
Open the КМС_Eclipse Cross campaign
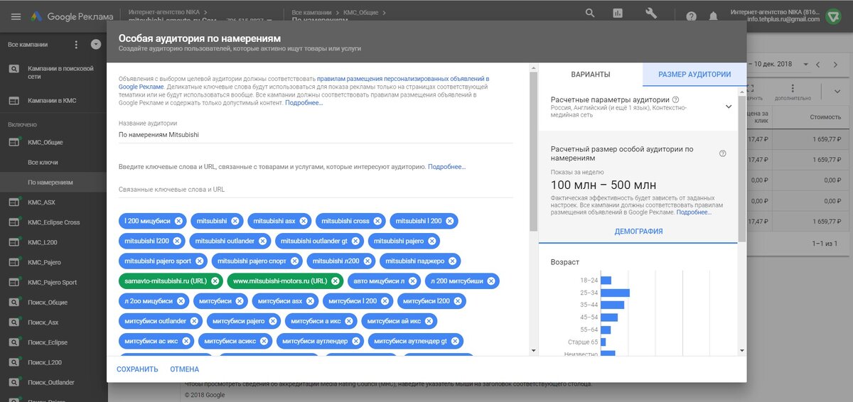click(x=53, y=222)
